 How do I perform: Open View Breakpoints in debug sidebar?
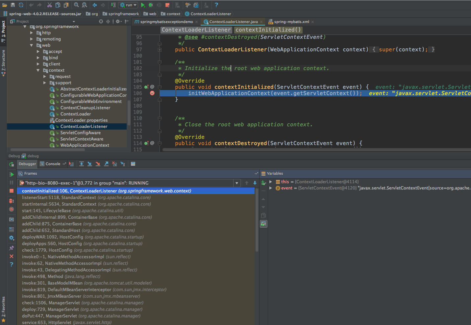(12, 201)
